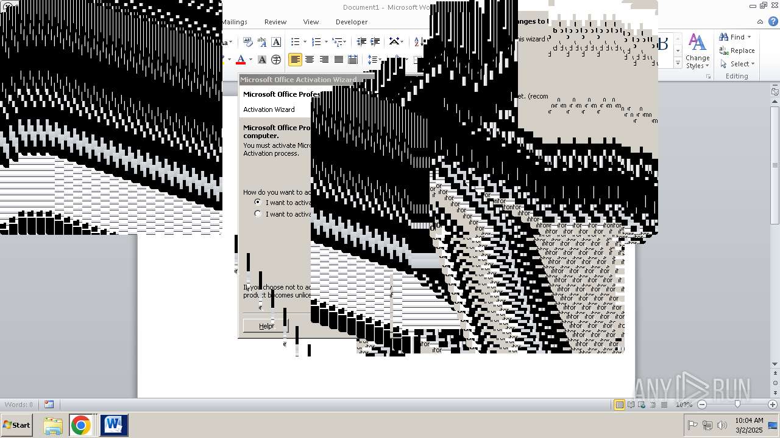
Task: Click the Font Color letter A icon
Action: tap(241, 60)
